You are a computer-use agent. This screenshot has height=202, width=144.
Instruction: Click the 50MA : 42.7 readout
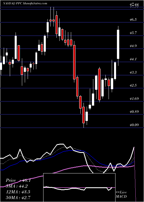click(18, 197)
